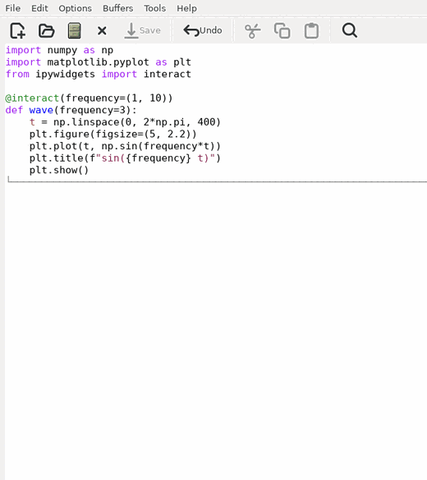Screen dimensions: 427x480
Task: Close the buffer with the X icon
Action: pos(102,30)
